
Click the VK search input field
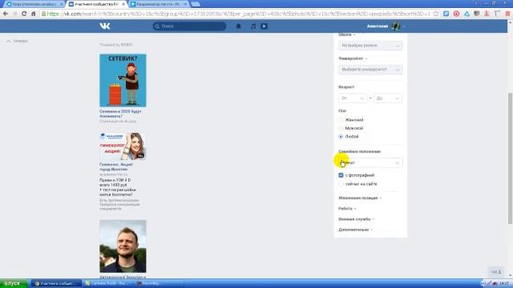189,26
